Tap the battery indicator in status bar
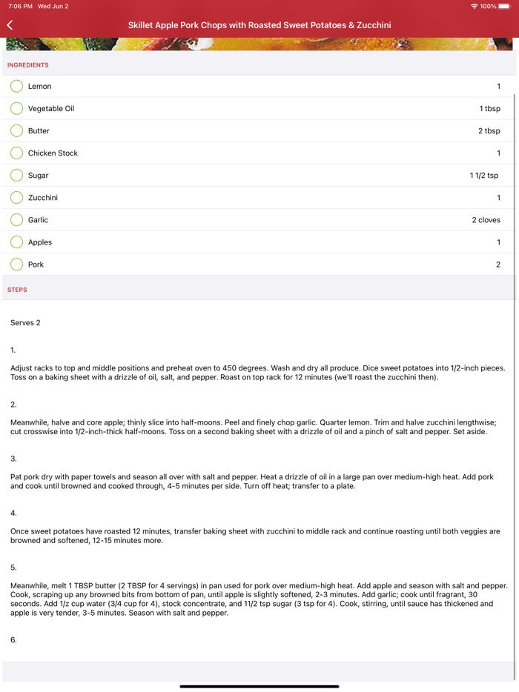 [506, 6]
